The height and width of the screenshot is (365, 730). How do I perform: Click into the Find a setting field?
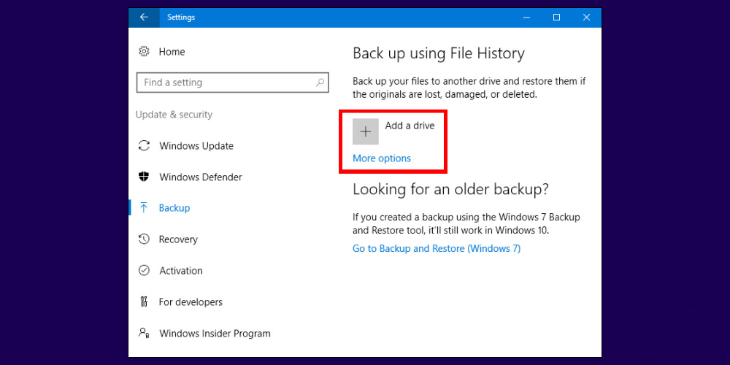click(x=232, y=82)
